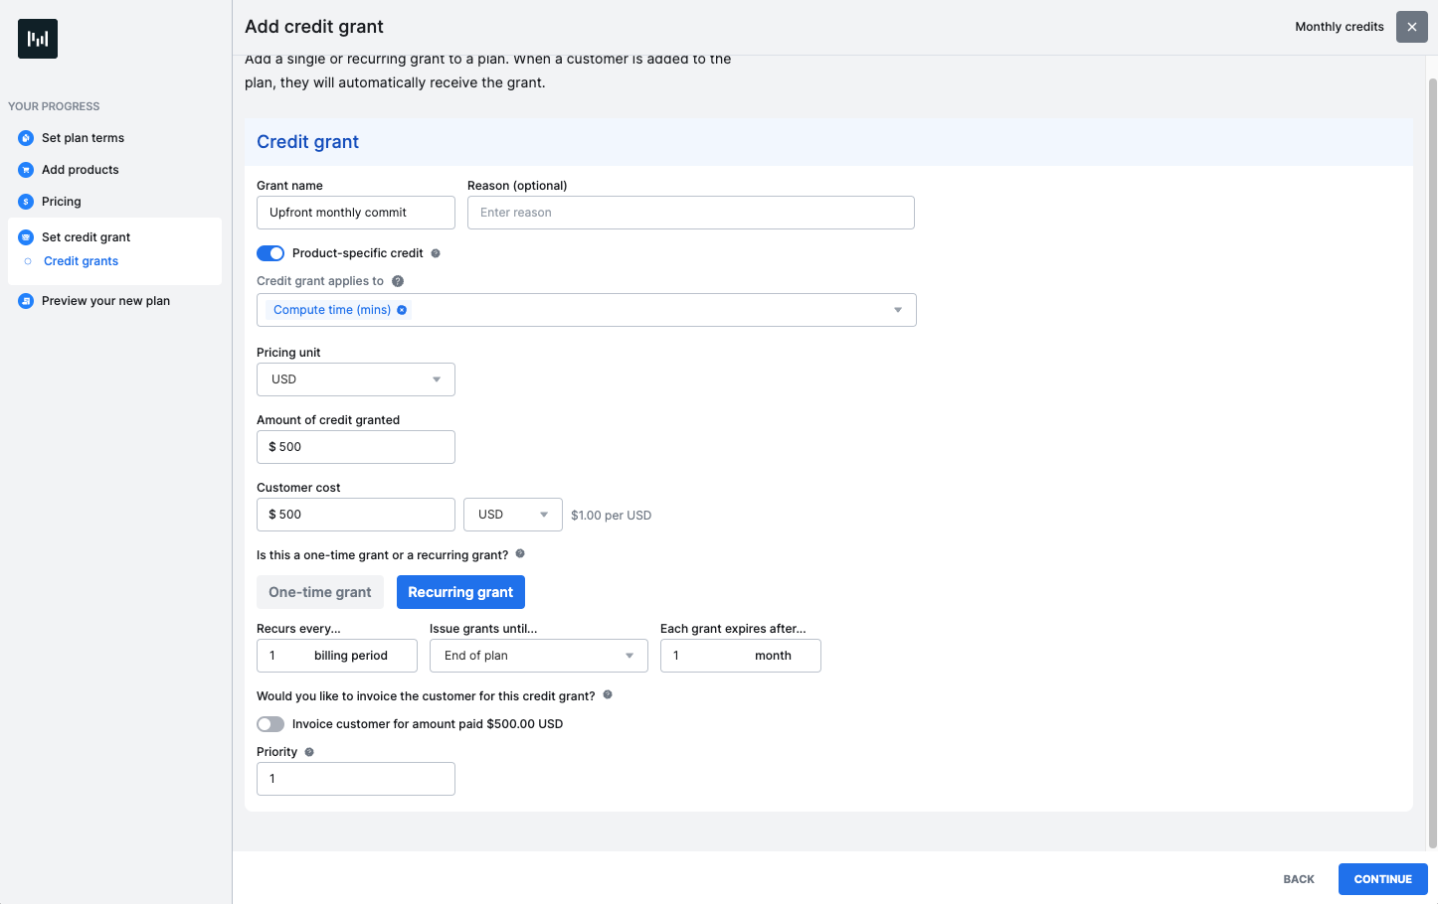Click help icon beside Credit grant applies to

click(398, 281)
